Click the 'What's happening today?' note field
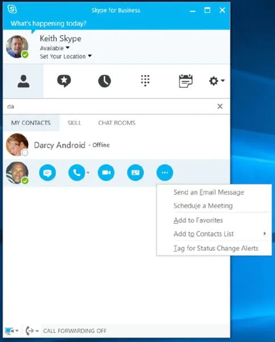The width and height of the screenshot is (275, 342). click(x=48, y=23)
